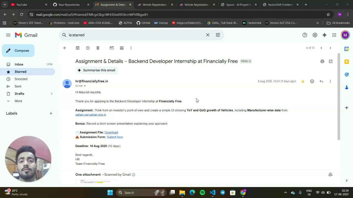Click the Move to icon
Image resolution: width=353 pixels, height=198 pixels.
122,48
